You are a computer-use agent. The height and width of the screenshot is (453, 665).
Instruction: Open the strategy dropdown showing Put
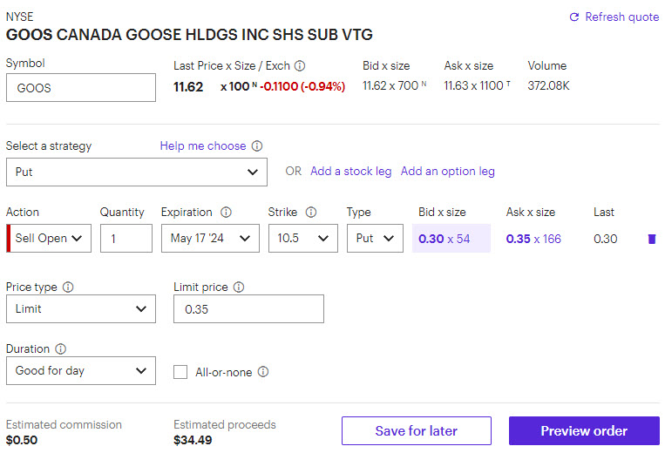click(x=136, y=172)
